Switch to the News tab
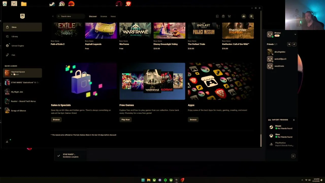Viewport: 325px width, 183px height. (x=113, y=16)
